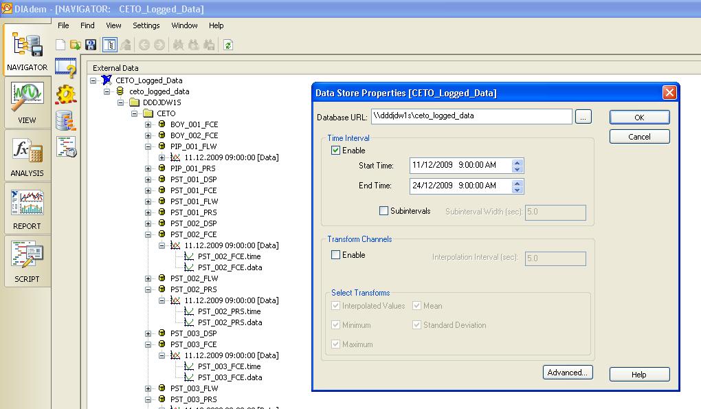Select the CETO_Logged_Data data store icon
This screenshot has height=409, width=701.
[x=107, y=80]
